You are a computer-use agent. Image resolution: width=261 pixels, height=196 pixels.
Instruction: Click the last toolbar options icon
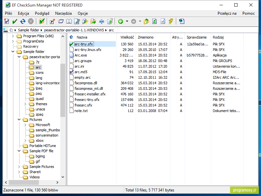pyautogui.click(x=182, y=21)
